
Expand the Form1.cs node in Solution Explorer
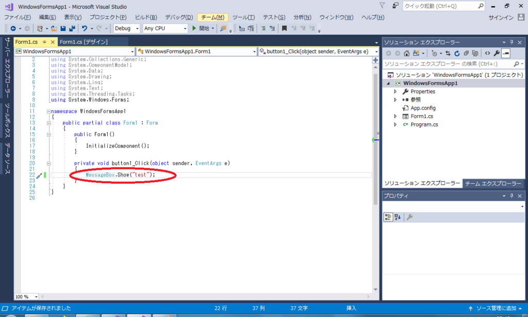coord(395,116)
